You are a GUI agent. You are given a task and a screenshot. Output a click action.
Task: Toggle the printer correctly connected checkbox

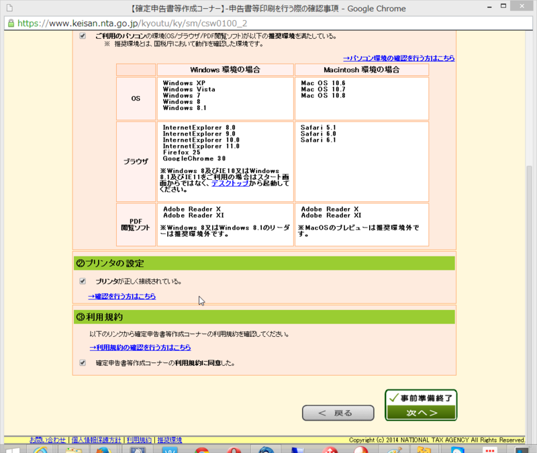(83, 281)
